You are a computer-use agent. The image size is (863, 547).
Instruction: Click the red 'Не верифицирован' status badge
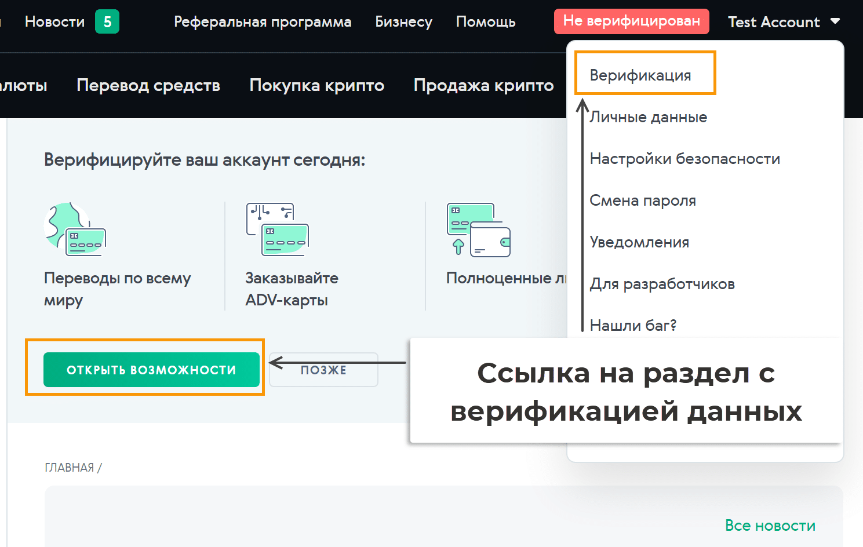pyautogui.click(x=631, y=21)
